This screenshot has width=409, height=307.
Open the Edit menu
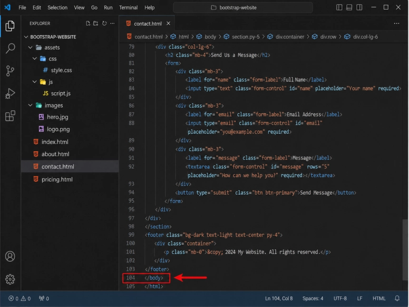(37, 8)
